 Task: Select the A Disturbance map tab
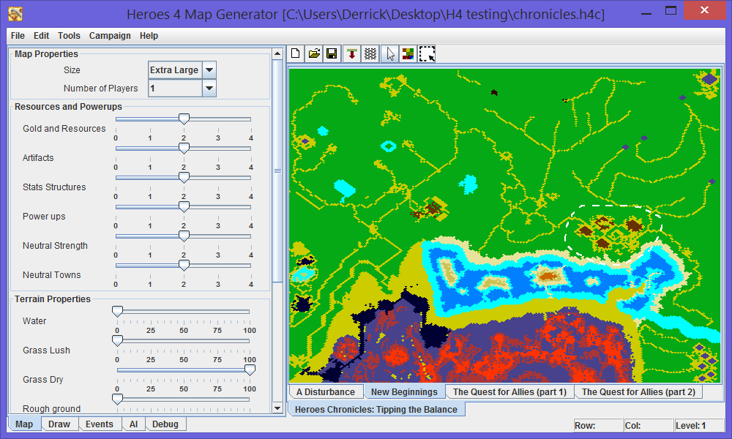[326, 392]
